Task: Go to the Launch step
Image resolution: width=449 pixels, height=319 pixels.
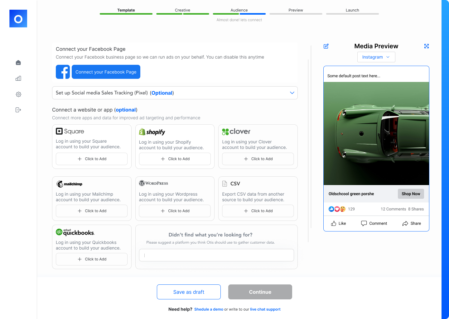Action: (x=352, y=10)
